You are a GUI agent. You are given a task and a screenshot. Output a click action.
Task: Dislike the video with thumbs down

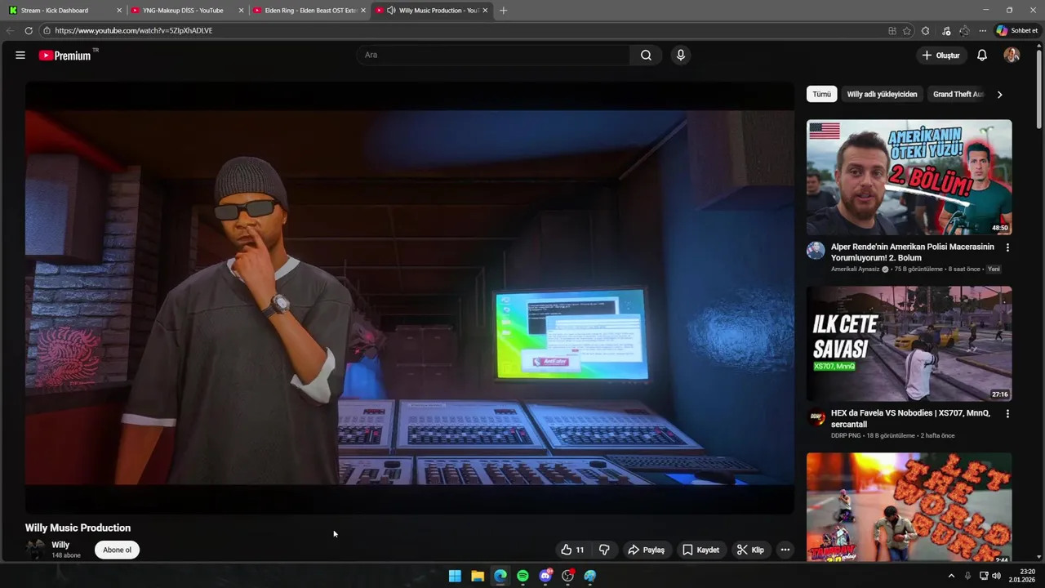[x=604, y=550]
